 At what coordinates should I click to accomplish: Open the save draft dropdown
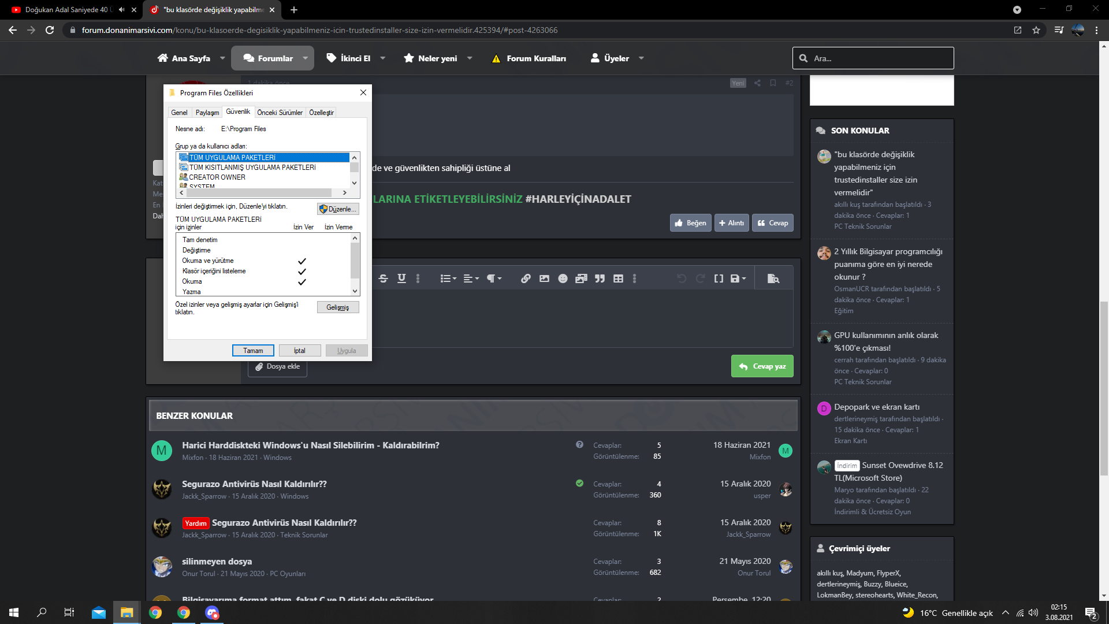point(738,278)
